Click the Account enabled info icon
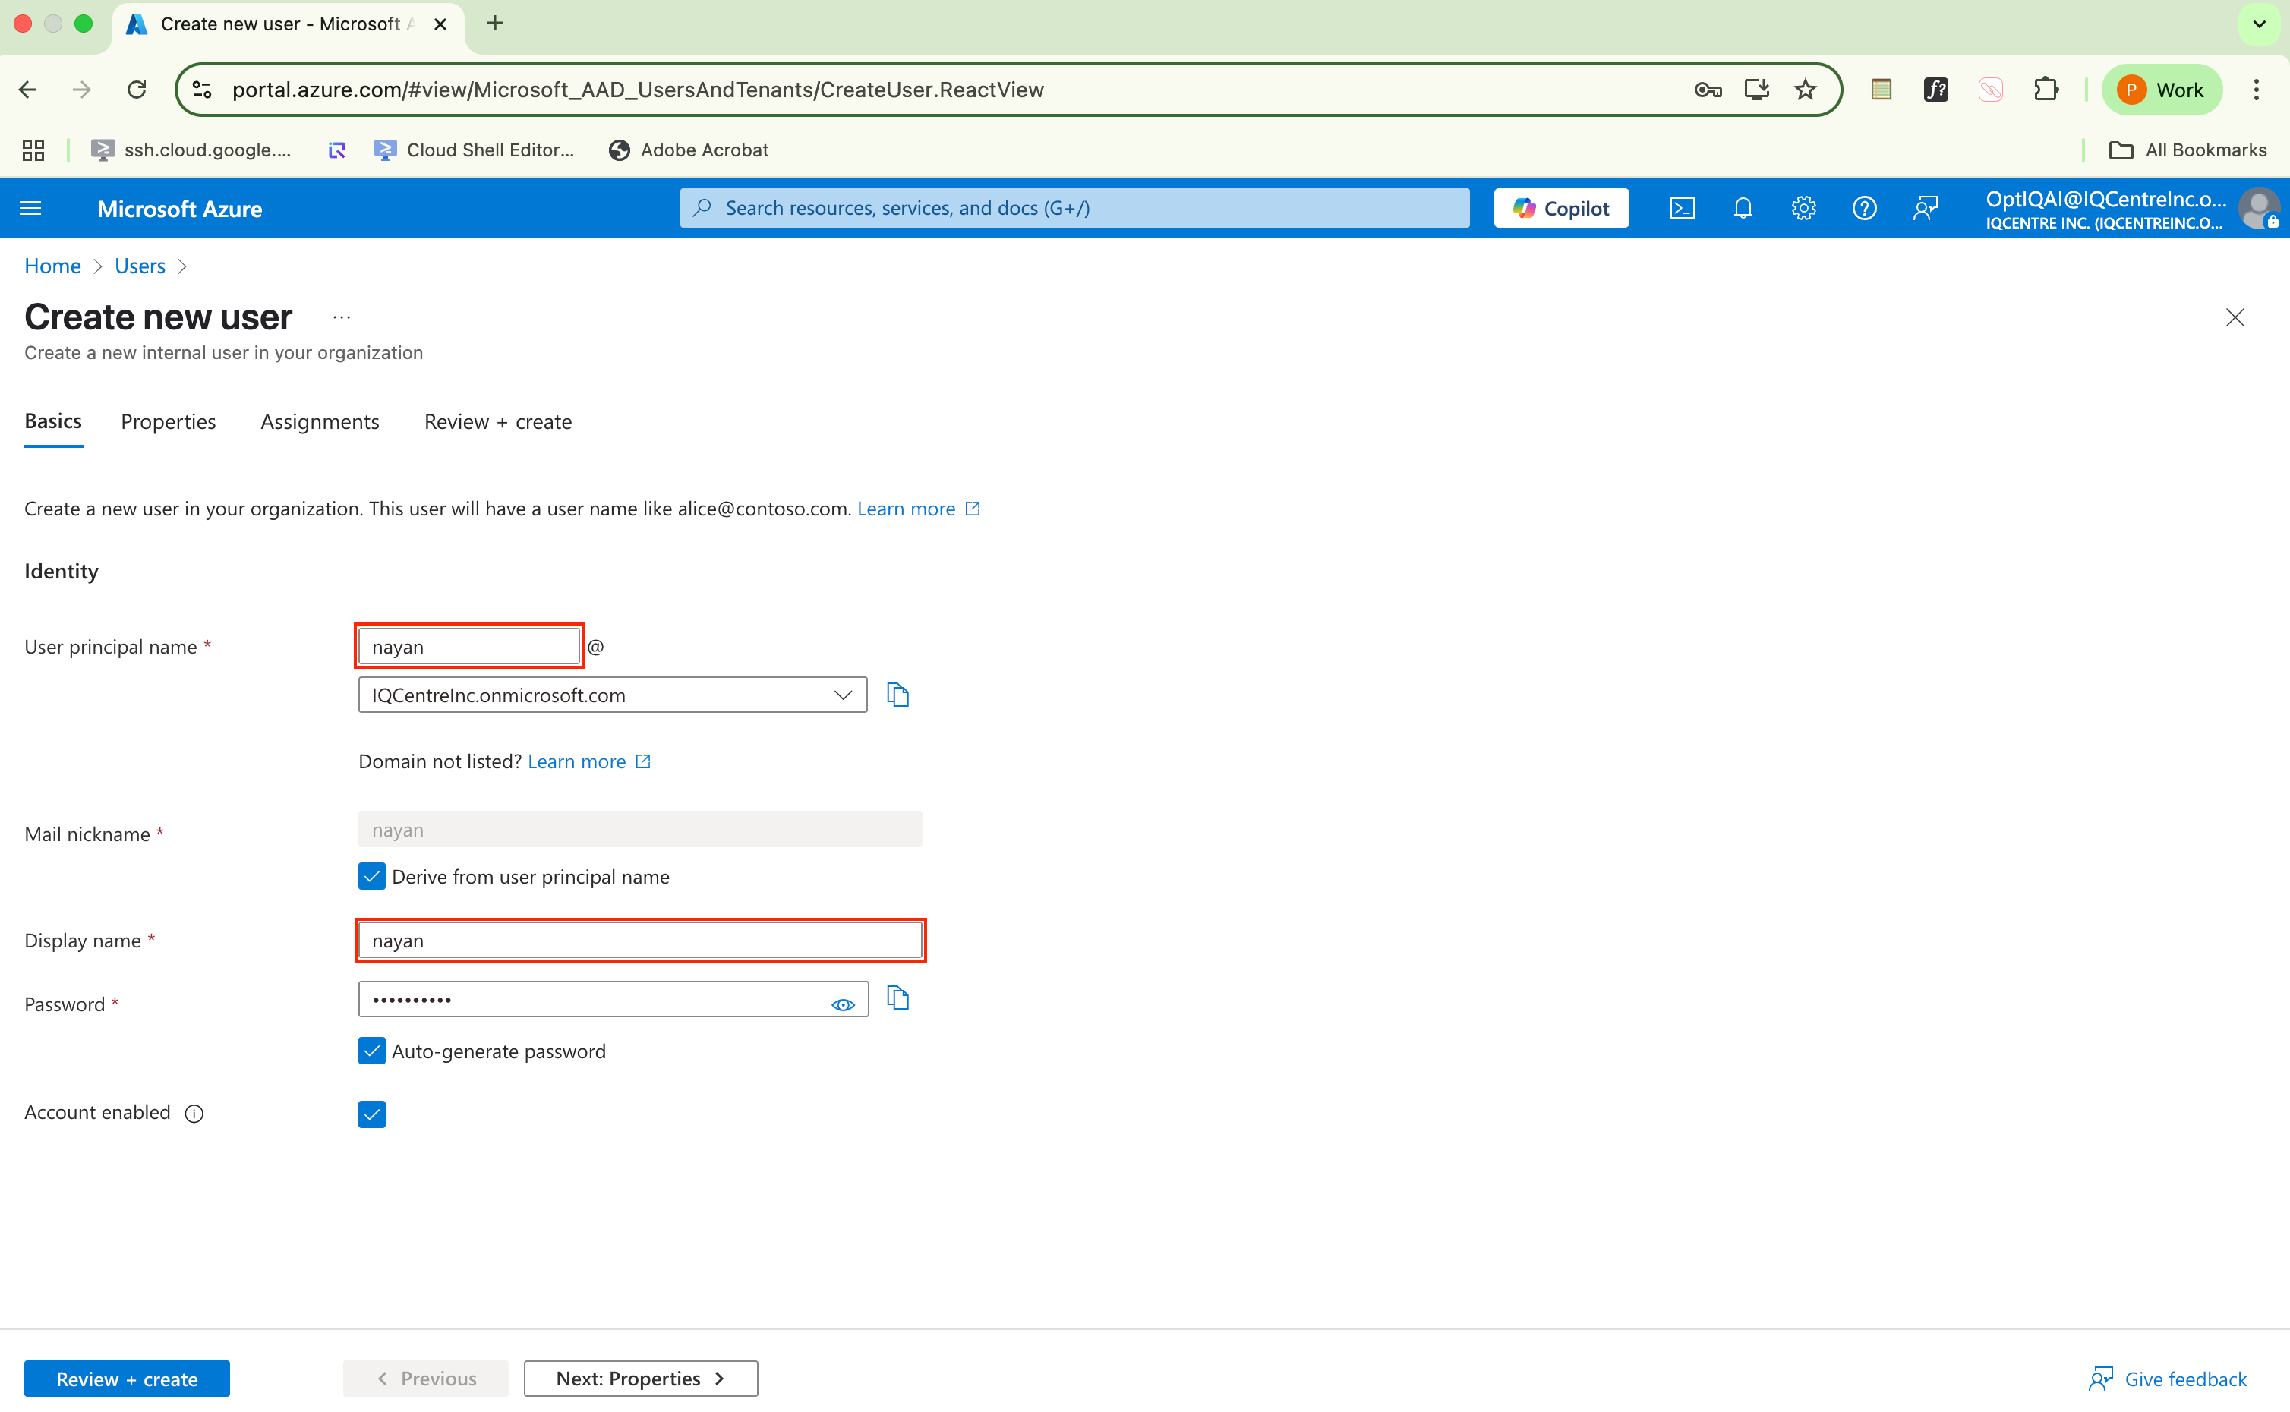 (194, 1113)
